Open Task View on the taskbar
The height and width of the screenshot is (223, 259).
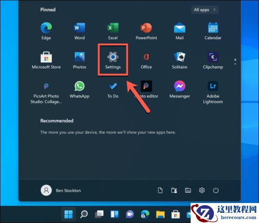tap(99, 214)
